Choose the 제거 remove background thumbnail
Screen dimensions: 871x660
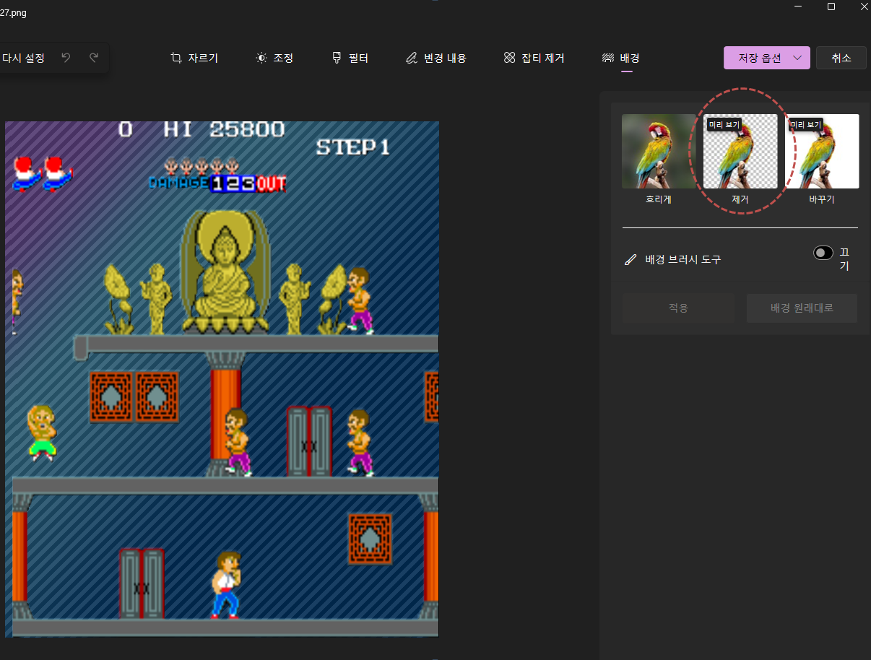click(740, 151)
